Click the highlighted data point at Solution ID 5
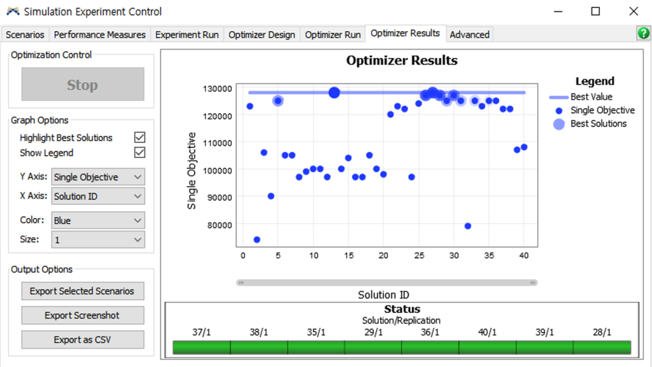This screenshot has height=367, width=652. click(x=278, y=100)
